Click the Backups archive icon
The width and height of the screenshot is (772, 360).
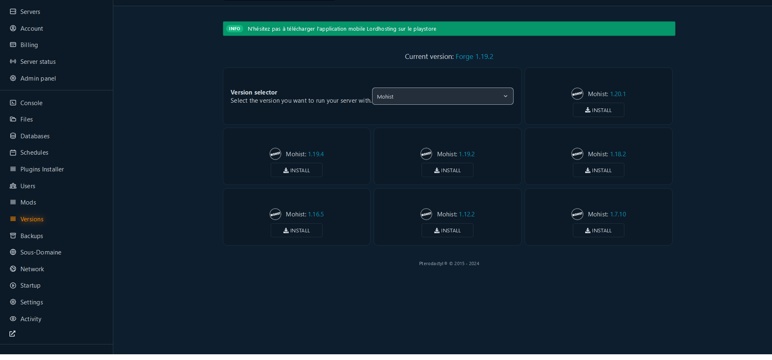coord(13,236)
